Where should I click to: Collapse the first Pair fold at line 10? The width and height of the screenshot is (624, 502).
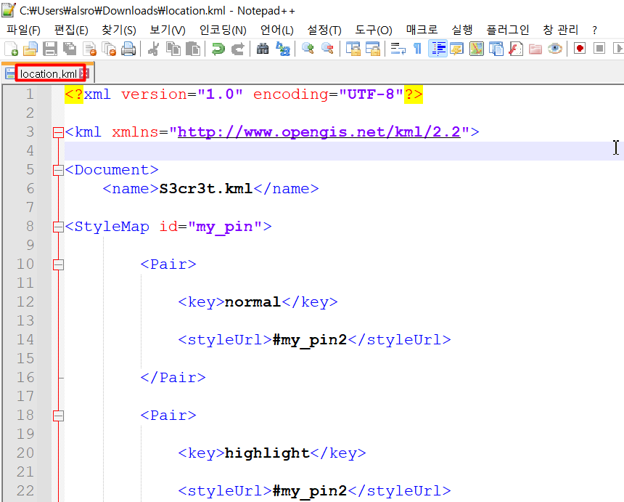[x=59, y=264]
